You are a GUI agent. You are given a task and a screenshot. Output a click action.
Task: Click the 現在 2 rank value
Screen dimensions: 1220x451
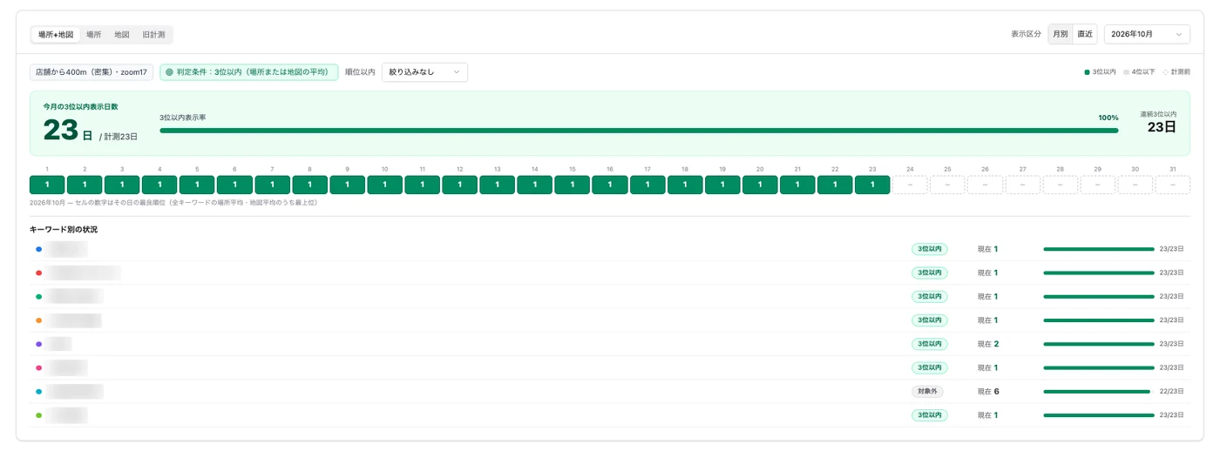point(988,344)
